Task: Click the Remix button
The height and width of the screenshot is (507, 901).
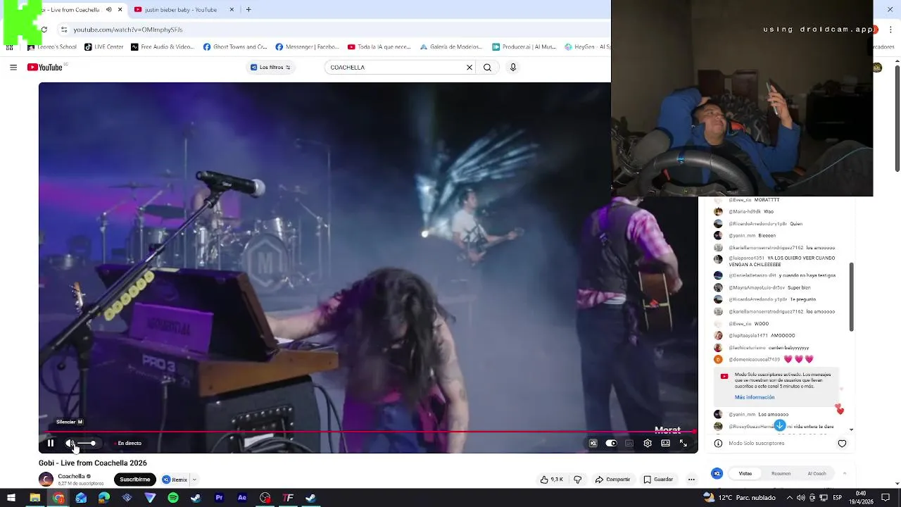Action: 175,480
